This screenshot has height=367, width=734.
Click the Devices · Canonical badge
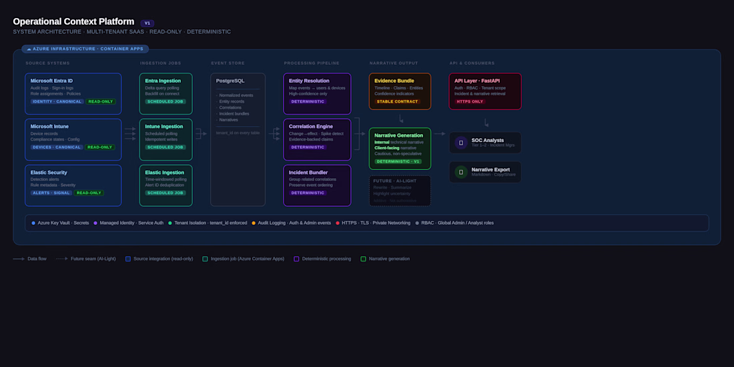[x=57, y=147]
